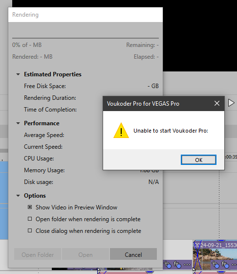Viewport: 237px width, 274px height.
Task: Click the play triangle beside the Voukoder dialog
Action: pos(231,103)
